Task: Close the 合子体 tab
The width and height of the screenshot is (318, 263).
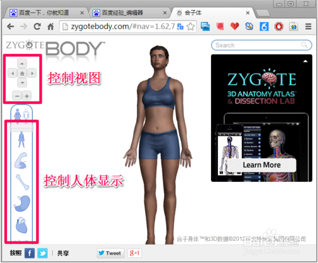Action: (248, 13)
